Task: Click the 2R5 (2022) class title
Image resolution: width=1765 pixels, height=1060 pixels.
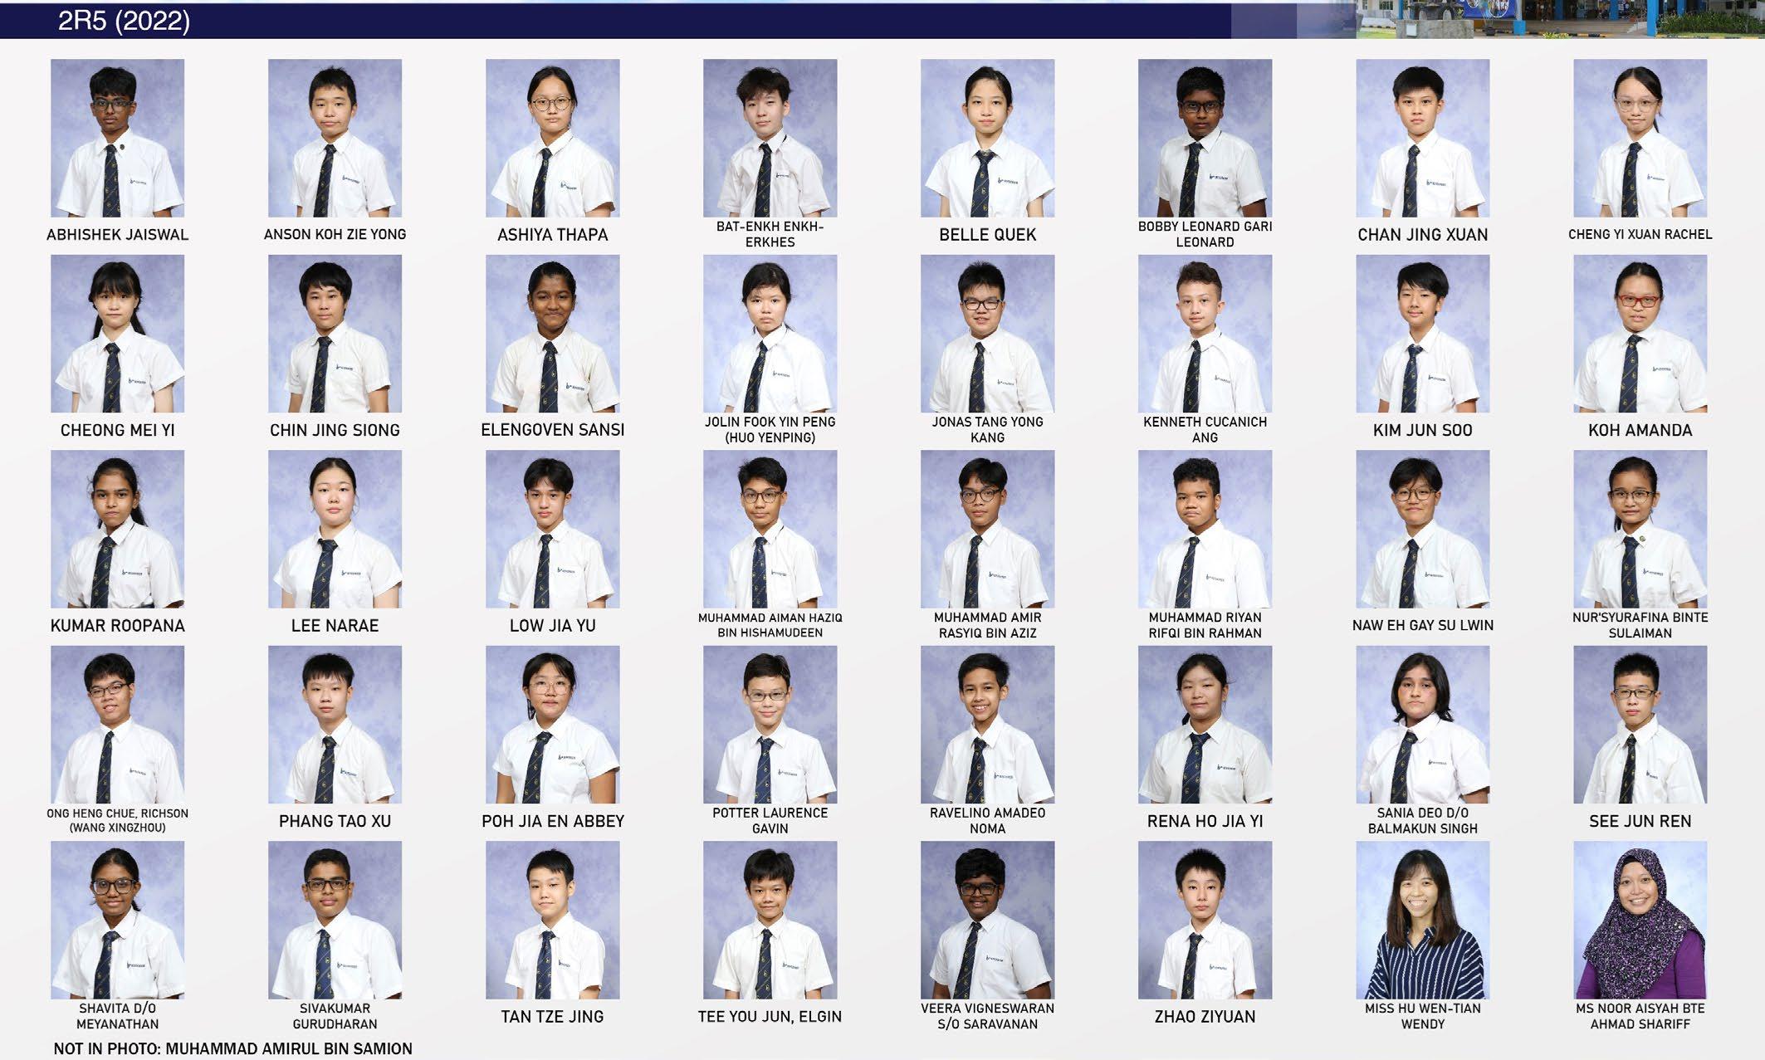Action: pos(124,21)
